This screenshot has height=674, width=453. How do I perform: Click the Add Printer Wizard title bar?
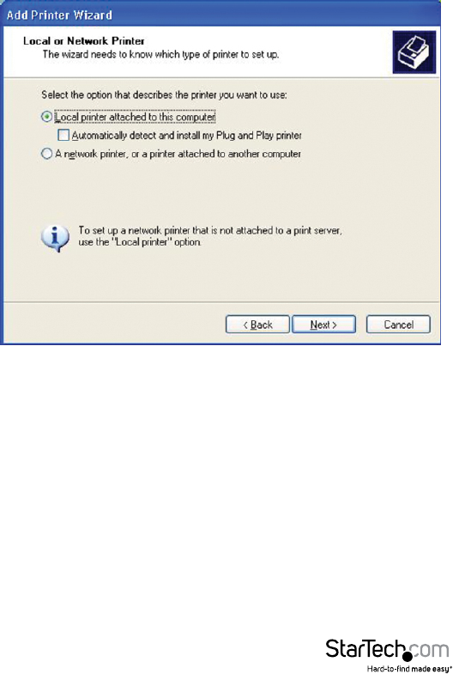[x=221, y=15]
